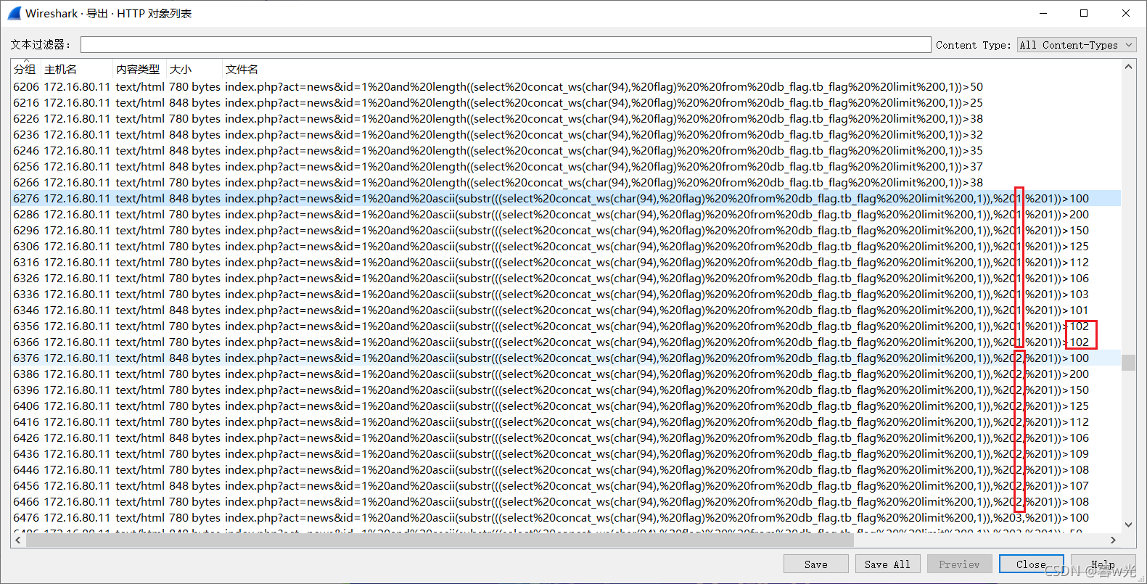Open the Content Type dropdown

coord(1077,45)
